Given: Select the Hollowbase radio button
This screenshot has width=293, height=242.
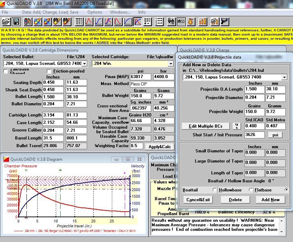Looking at the screenshot, I should (x=250, y=190).
